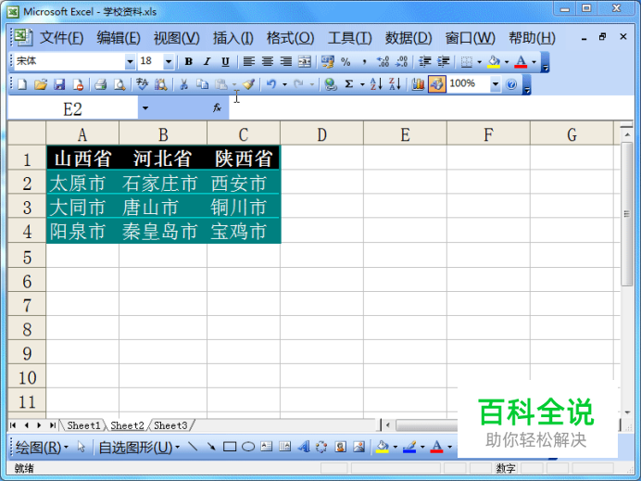Image resolution: width=641 pixels, height=481 pixels.
Task: Increase decimal places
Action: [383, 62]
